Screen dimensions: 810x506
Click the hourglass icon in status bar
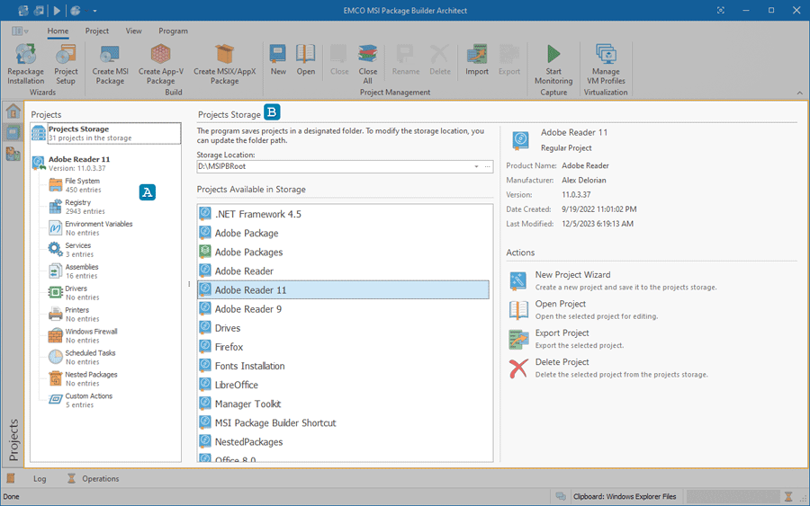click(788, 497)
